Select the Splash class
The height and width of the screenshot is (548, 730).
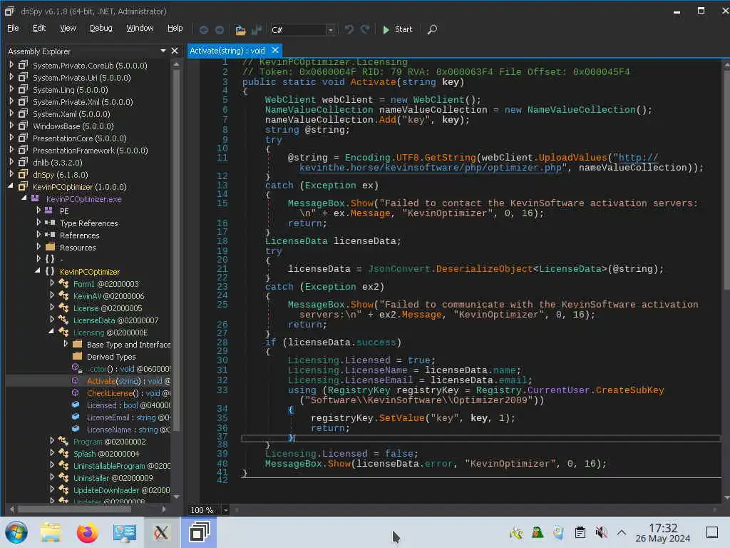click(x=106, y=453)
